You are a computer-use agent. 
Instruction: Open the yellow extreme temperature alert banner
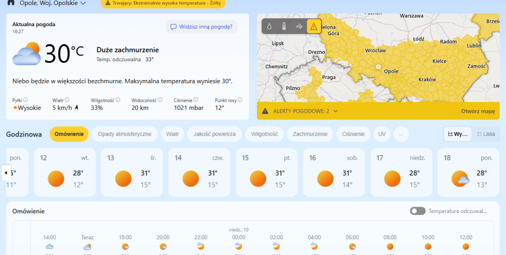point(163,3)
